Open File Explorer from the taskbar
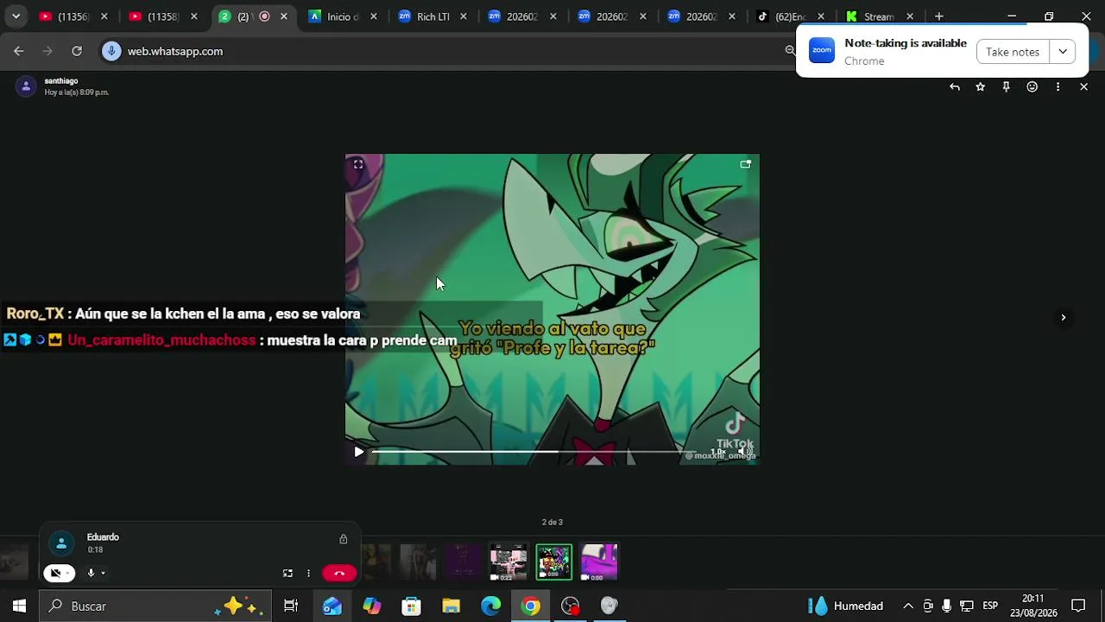 coord(451,606)
